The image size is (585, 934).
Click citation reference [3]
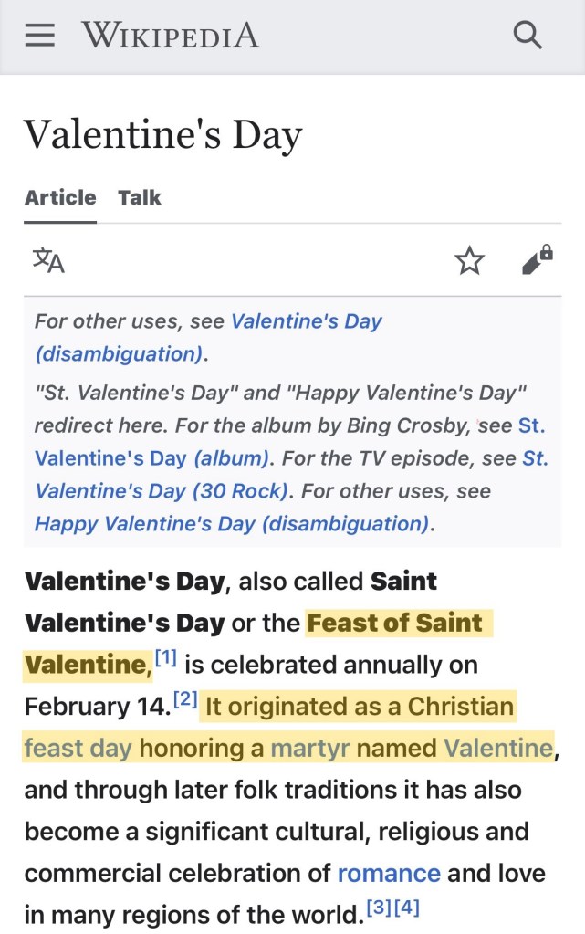pos(379,907)
